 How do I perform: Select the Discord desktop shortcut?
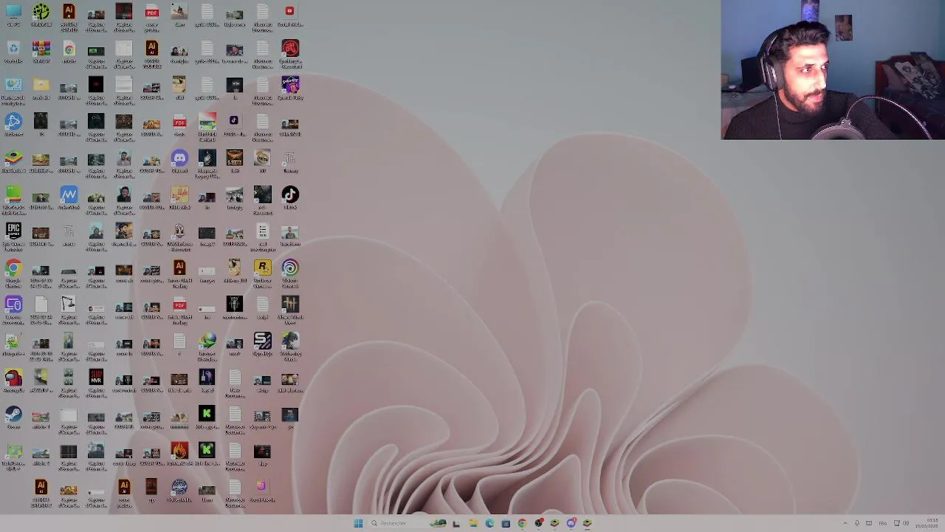pyautogui.click(x=179, y=159)
